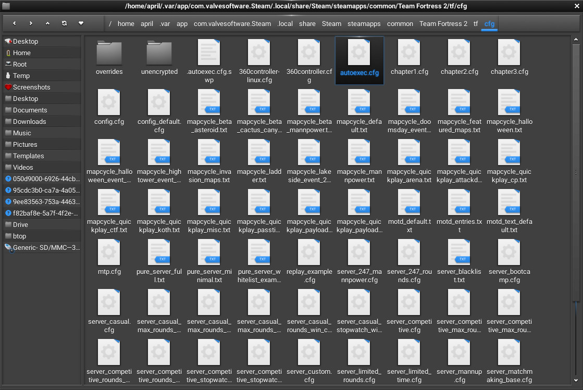This screenshot has height=390, width=583.
Task: Select the motd_entries.txt file
Action: [459, 212]
